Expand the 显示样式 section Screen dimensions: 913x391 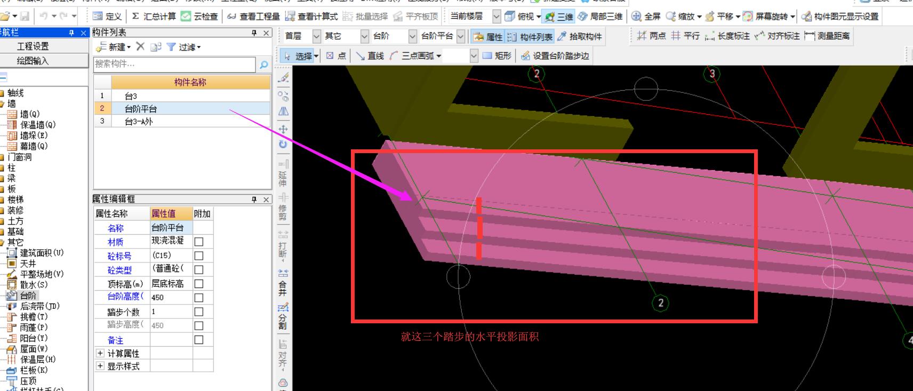(x=100, y=366)
